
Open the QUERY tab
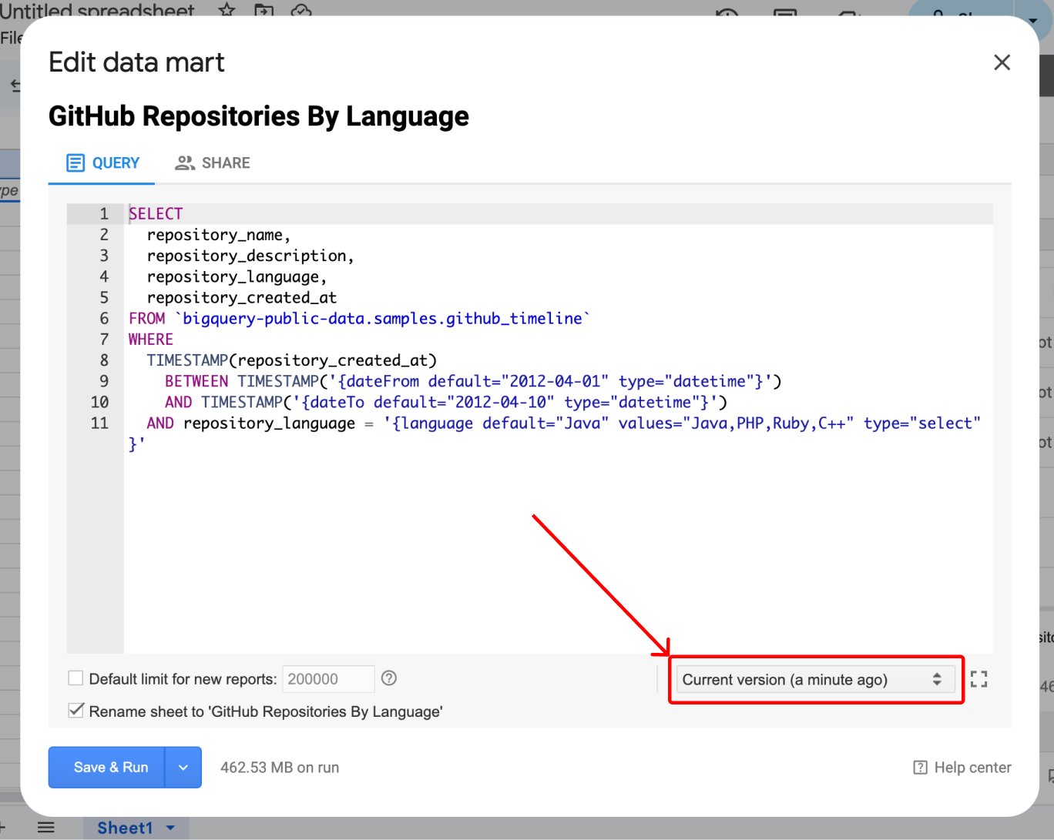(x=102, y=162)
